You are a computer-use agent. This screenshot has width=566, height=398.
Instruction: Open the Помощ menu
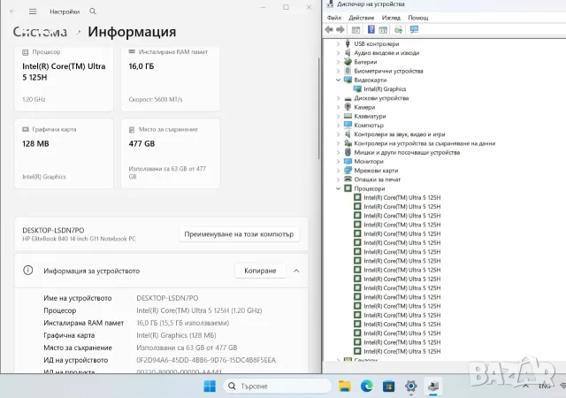pos(418,18)
